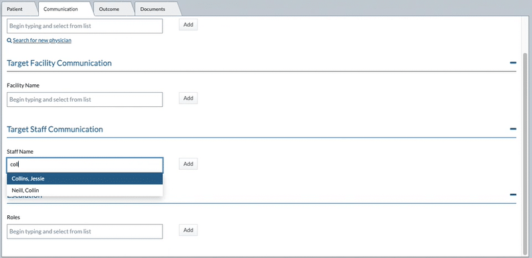The height and width of the screenshot is (258, 532).
Task: Focus the Roles input field
Action: tap(85, 231)
